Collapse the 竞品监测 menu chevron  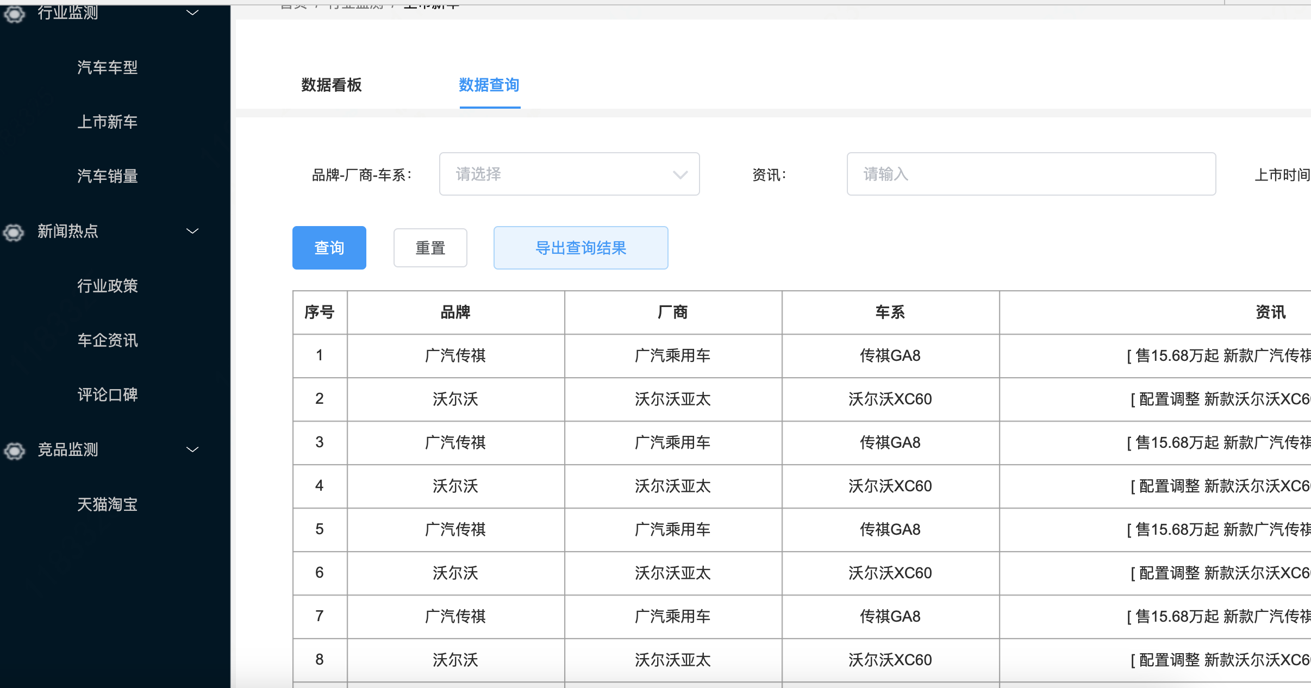click(x=192, y=449)
